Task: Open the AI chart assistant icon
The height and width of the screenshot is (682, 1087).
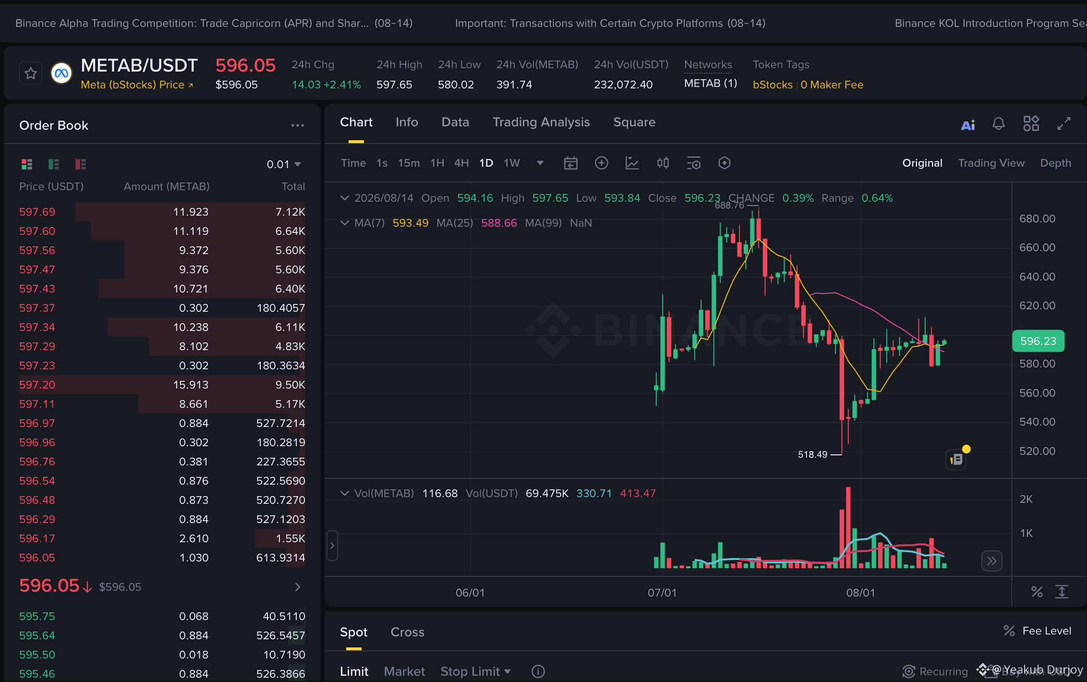Action: tap(968, 124)
